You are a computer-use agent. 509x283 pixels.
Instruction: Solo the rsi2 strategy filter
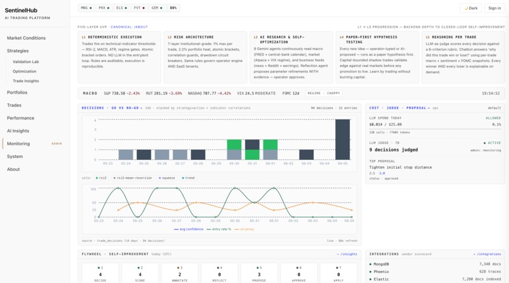(x=101, y=178)
